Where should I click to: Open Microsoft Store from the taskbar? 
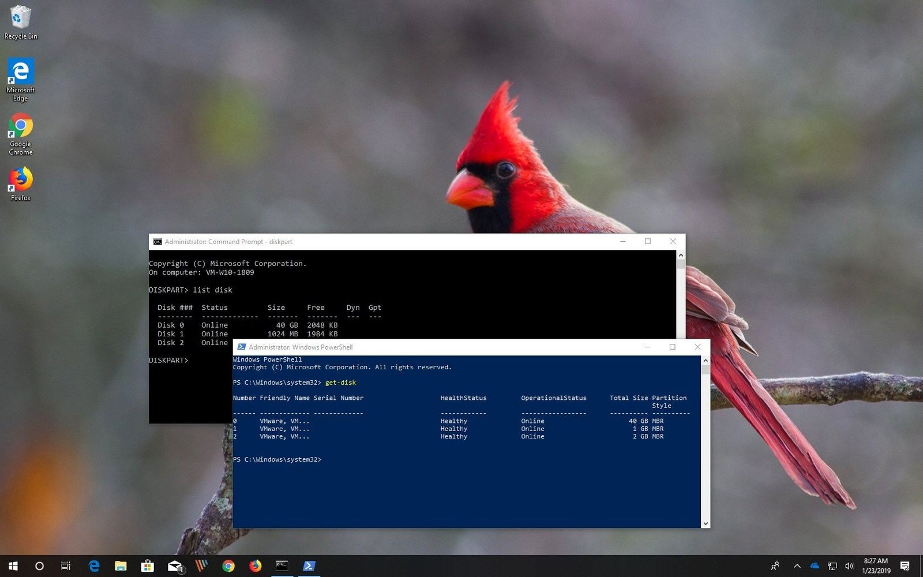pos(148,566)
